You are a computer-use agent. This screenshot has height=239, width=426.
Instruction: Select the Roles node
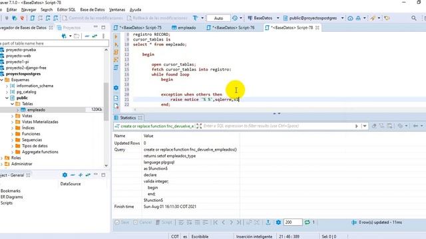16,158
